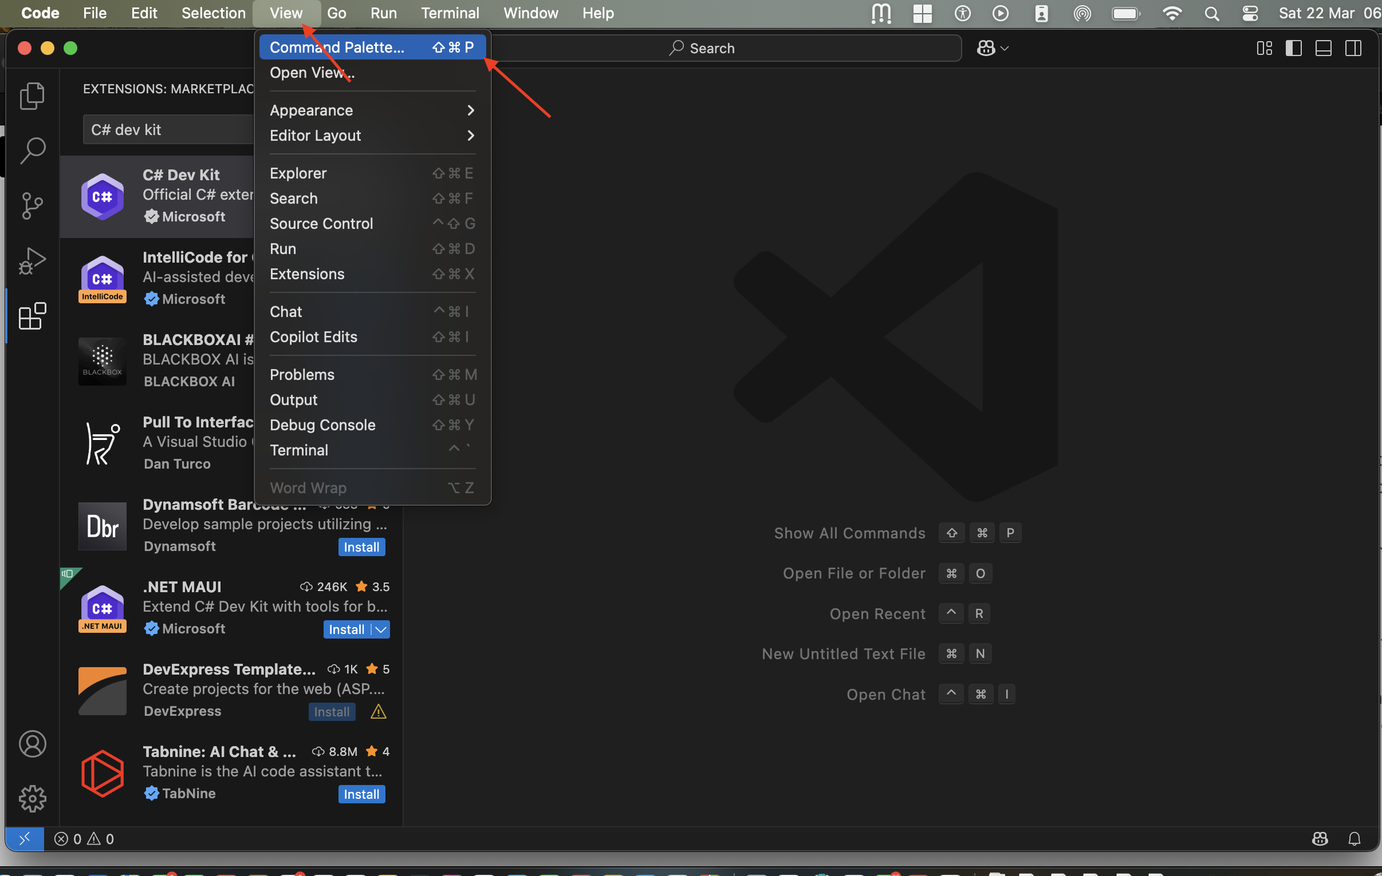
Task: Open the Terminal menu in menu bar
Action: pyautogui.click(x=450, y=13)
